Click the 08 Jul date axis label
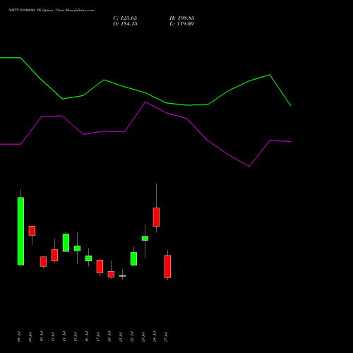The image size is (353, 353). [x=19, y=337]
